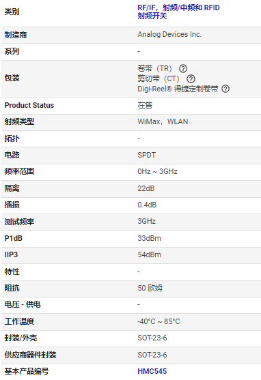Select the 22dB isolation value
261x380 pixels.
pos(146,188)
